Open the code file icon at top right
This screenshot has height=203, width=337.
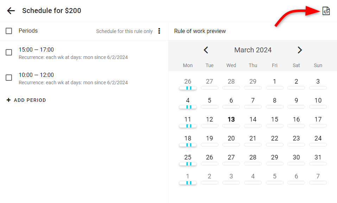tap(326, 11)
